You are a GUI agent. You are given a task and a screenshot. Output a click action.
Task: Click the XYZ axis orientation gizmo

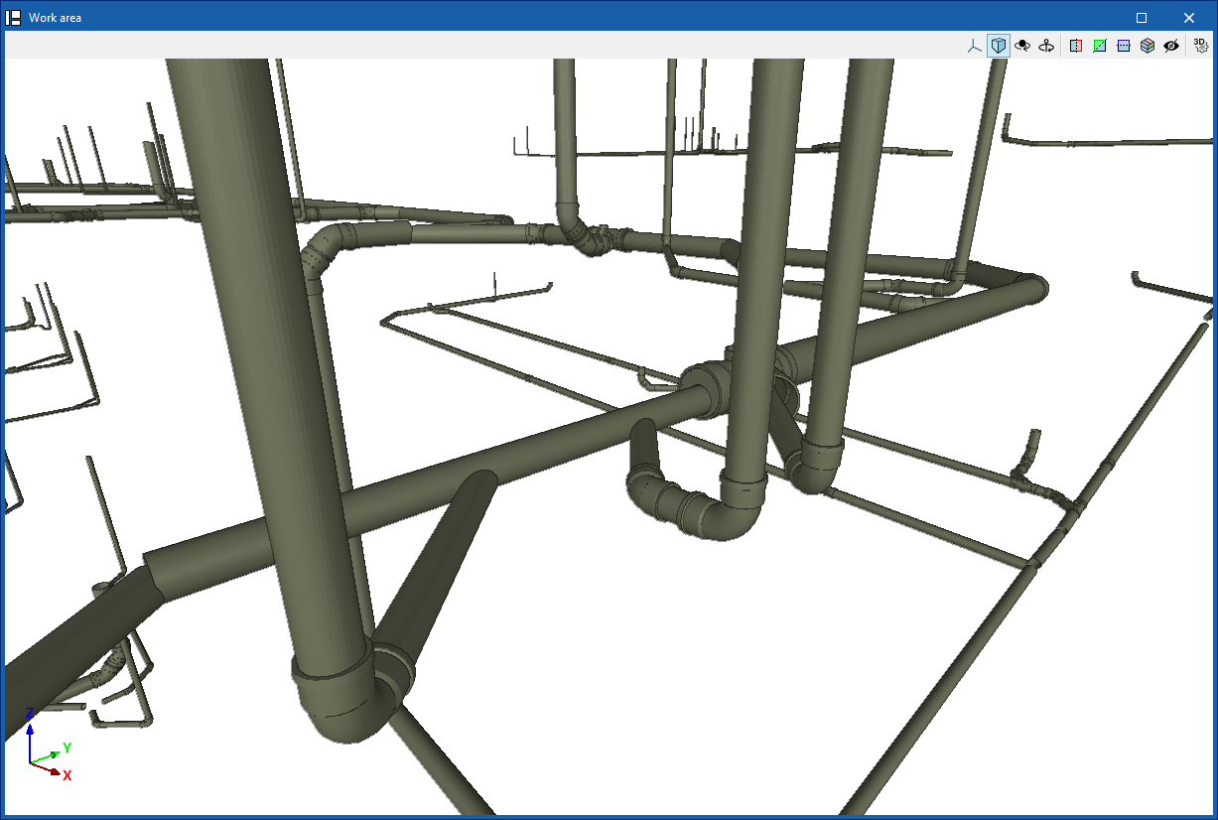pos(48,745)
